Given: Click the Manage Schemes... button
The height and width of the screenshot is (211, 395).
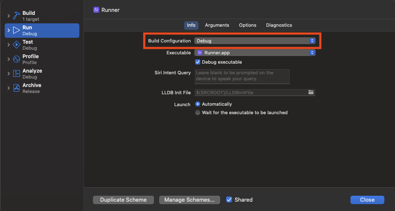Looking at the screenshot, I should pyautogui.click(x=189, y=200).
